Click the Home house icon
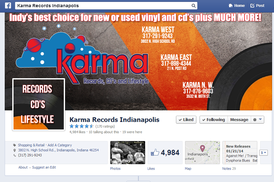 click(231, 6)
